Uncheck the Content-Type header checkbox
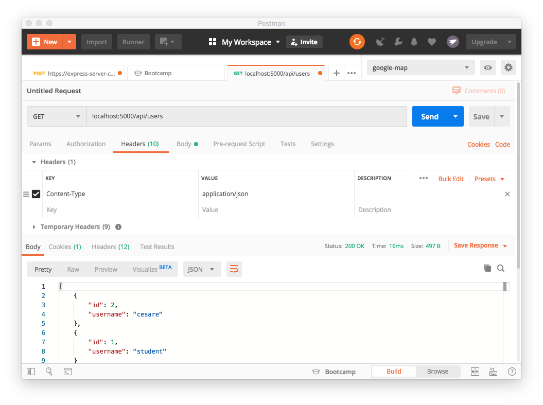 [36, 194]
